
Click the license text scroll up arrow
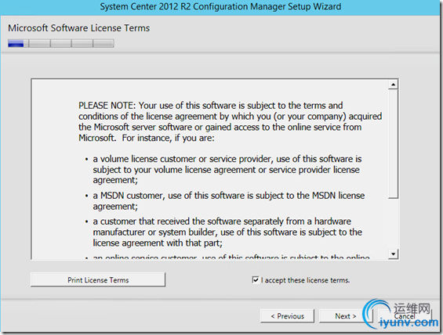[393, 85]
